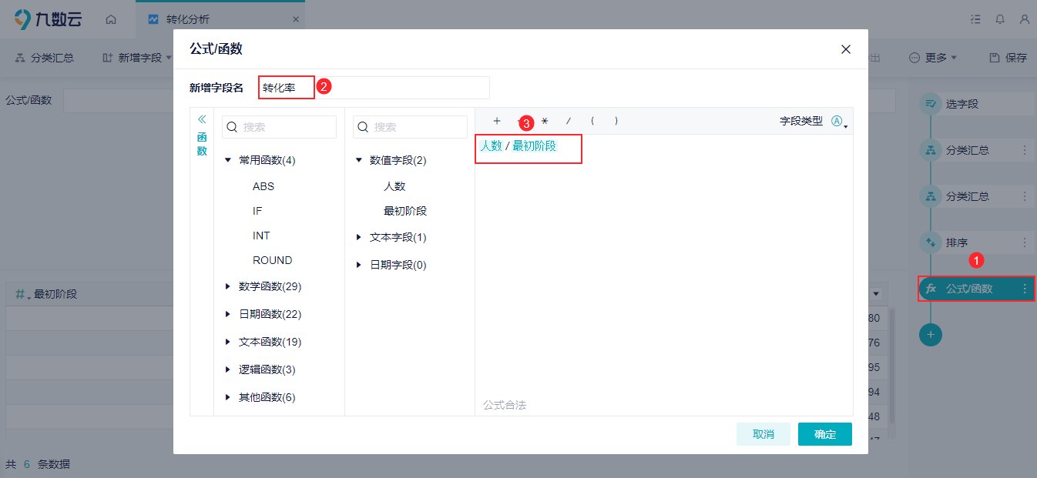This screenshot has width=1037, height=478.
Task: Open the second 分类汇总 step options menu
Action: click(1025, 196)
